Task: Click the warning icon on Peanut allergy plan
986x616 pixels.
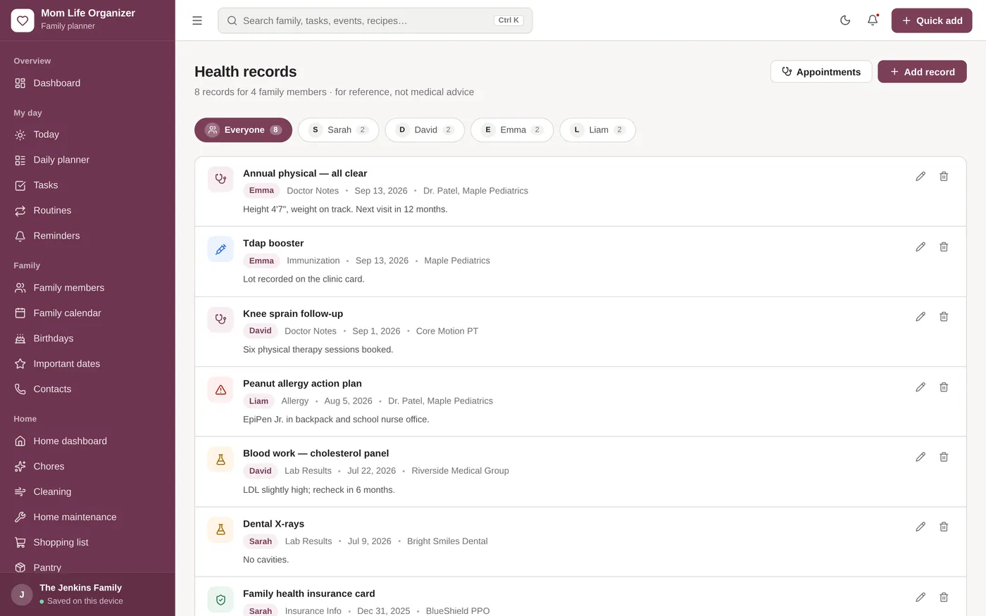Action: coord(220,389)
